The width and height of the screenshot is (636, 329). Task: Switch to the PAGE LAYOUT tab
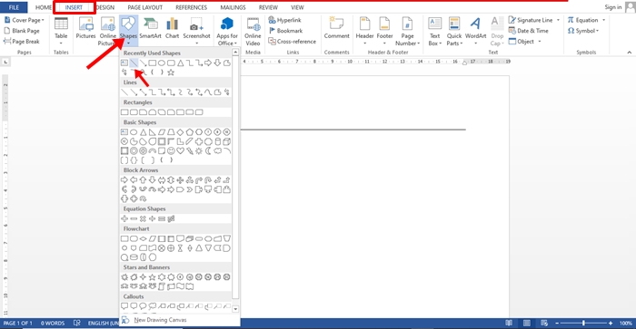pyautogui.click(x=144, y=7)
